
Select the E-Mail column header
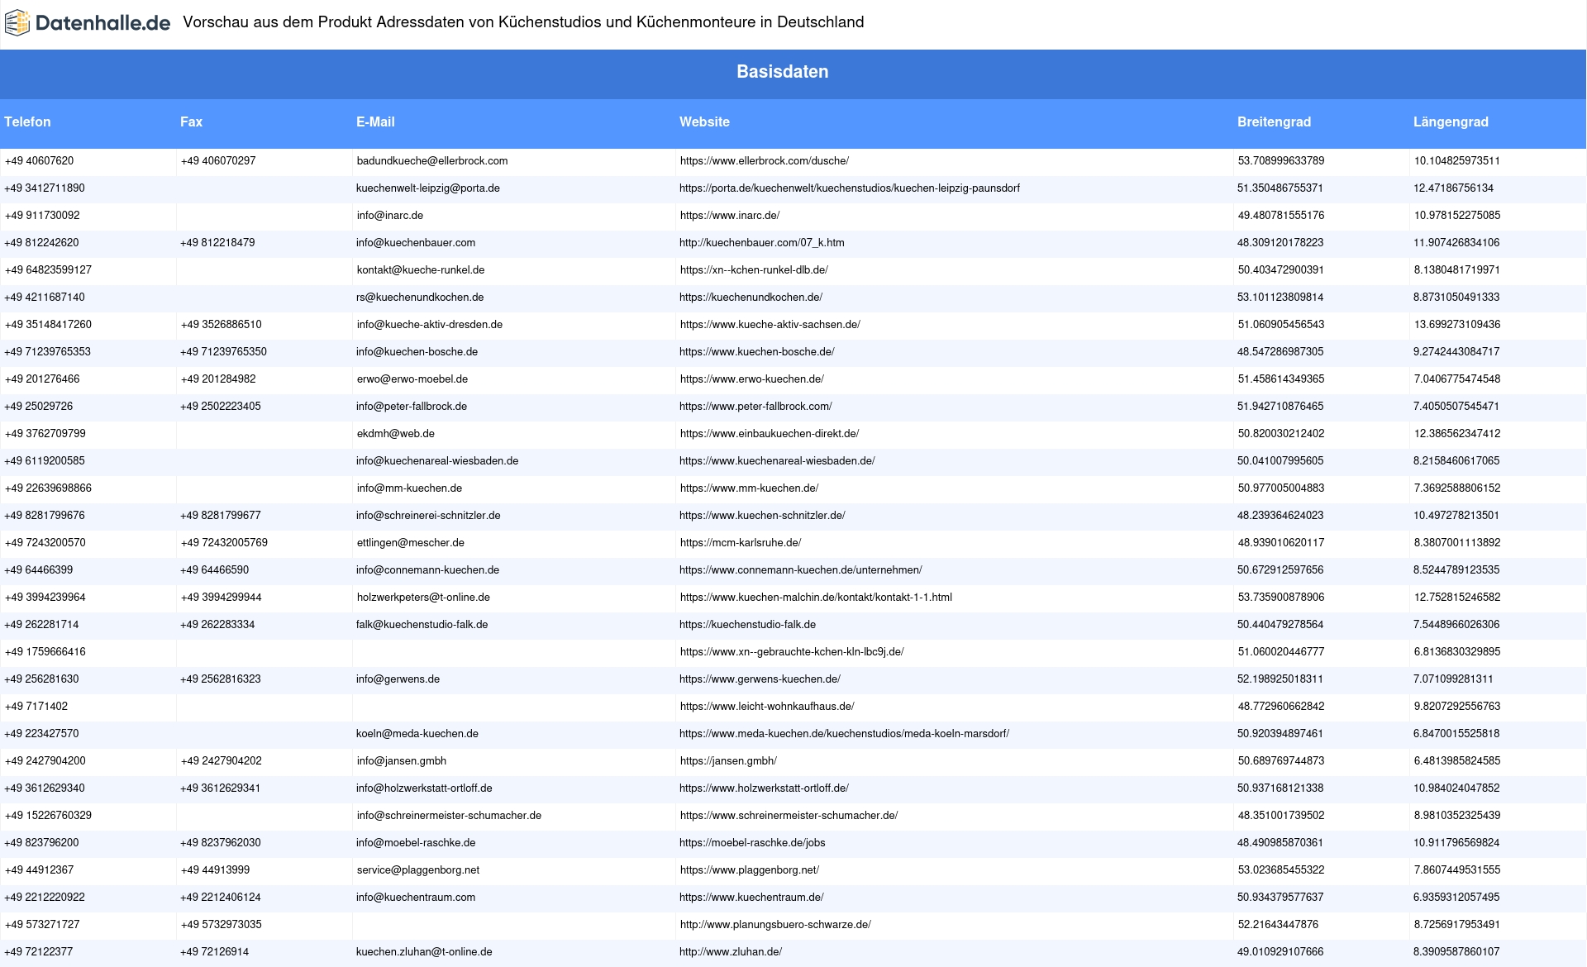click(375, 121)
